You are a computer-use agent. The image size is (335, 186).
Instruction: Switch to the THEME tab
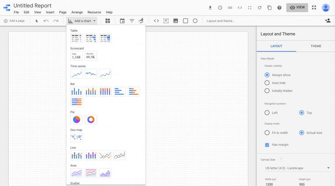(x=316, y=46)
